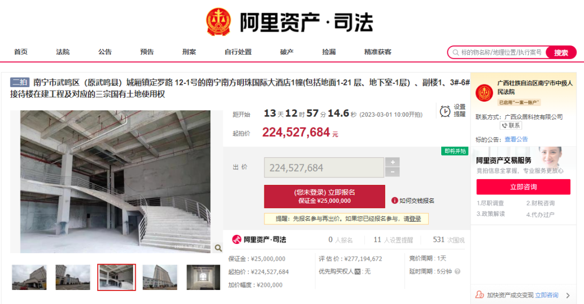Click the 优先购买权人 info badge icon
The image size is (584, 304).
coord(357,272)
